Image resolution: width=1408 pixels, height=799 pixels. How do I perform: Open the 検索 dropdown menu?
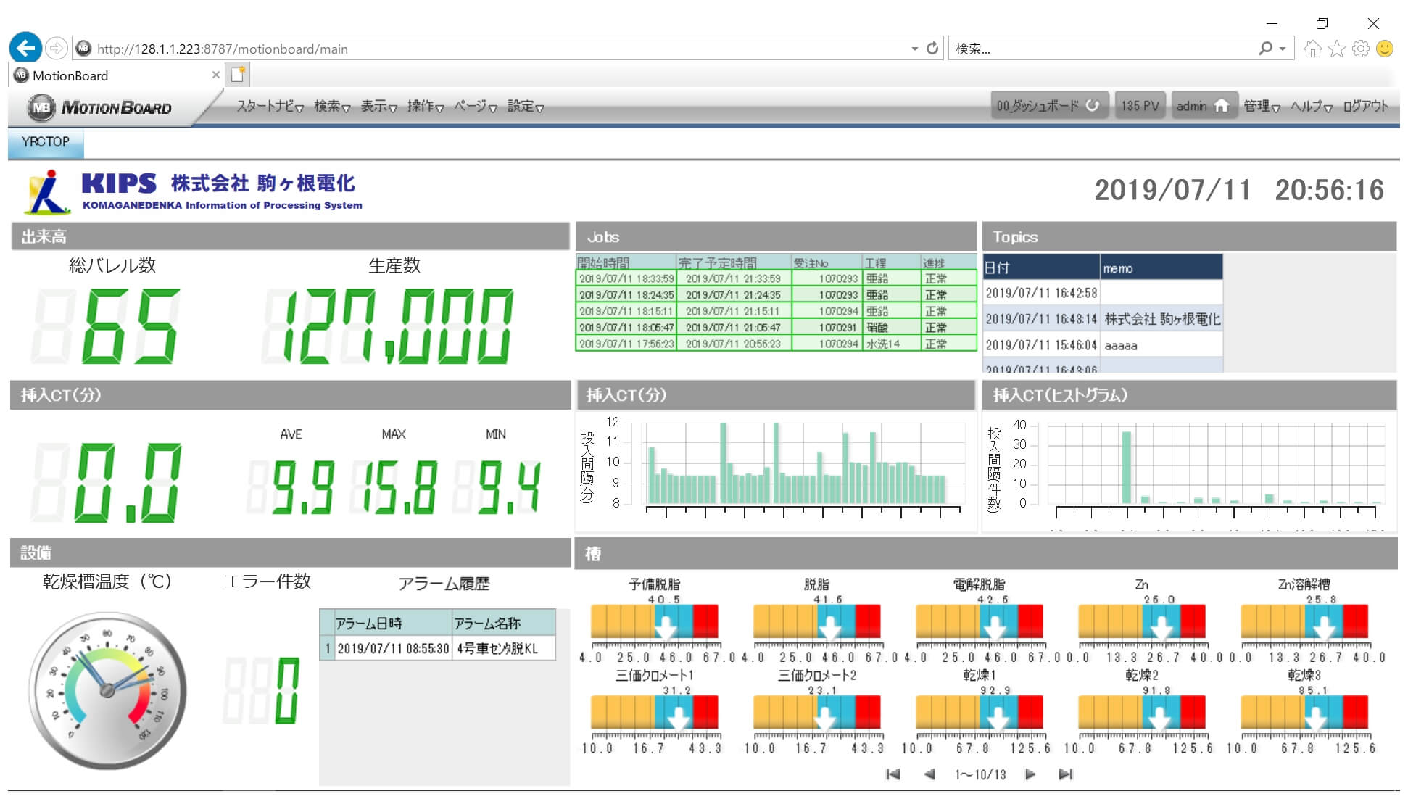[331, 107]
